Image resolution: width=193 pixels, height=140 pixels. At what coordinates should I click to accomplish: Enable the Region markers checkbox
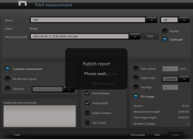click(87, 113)
